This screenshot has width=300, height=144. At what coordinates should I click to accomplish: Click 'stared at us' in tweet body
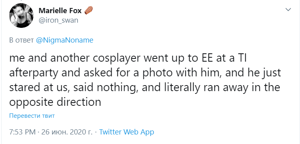click(38, 88)
